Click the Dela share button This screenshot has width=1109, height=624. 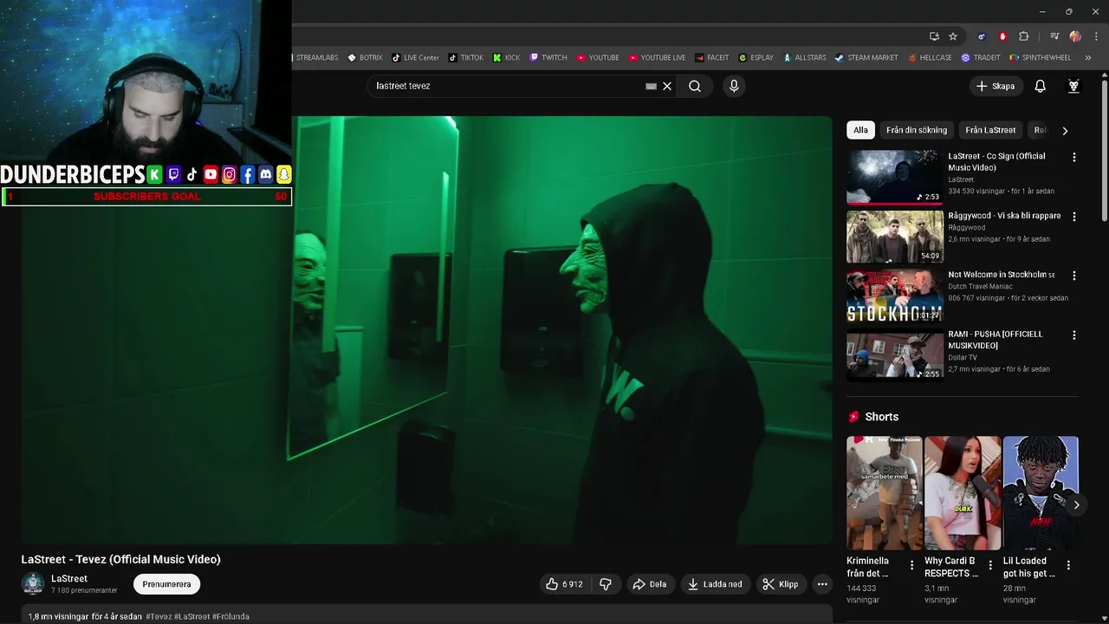[650, 584]
